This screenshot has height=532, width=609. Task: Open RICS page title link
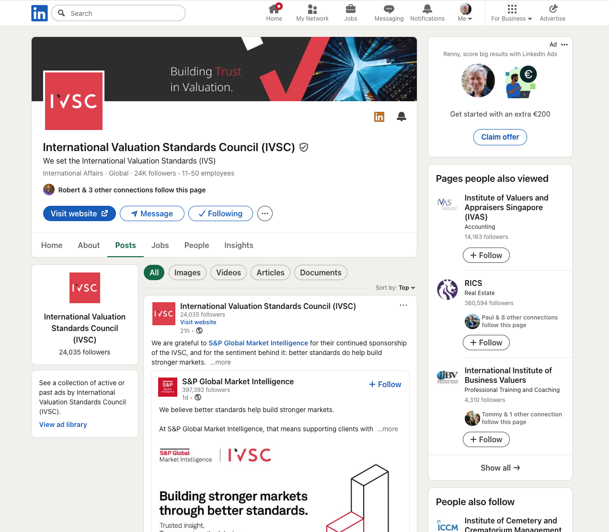(x=473, y=283)
